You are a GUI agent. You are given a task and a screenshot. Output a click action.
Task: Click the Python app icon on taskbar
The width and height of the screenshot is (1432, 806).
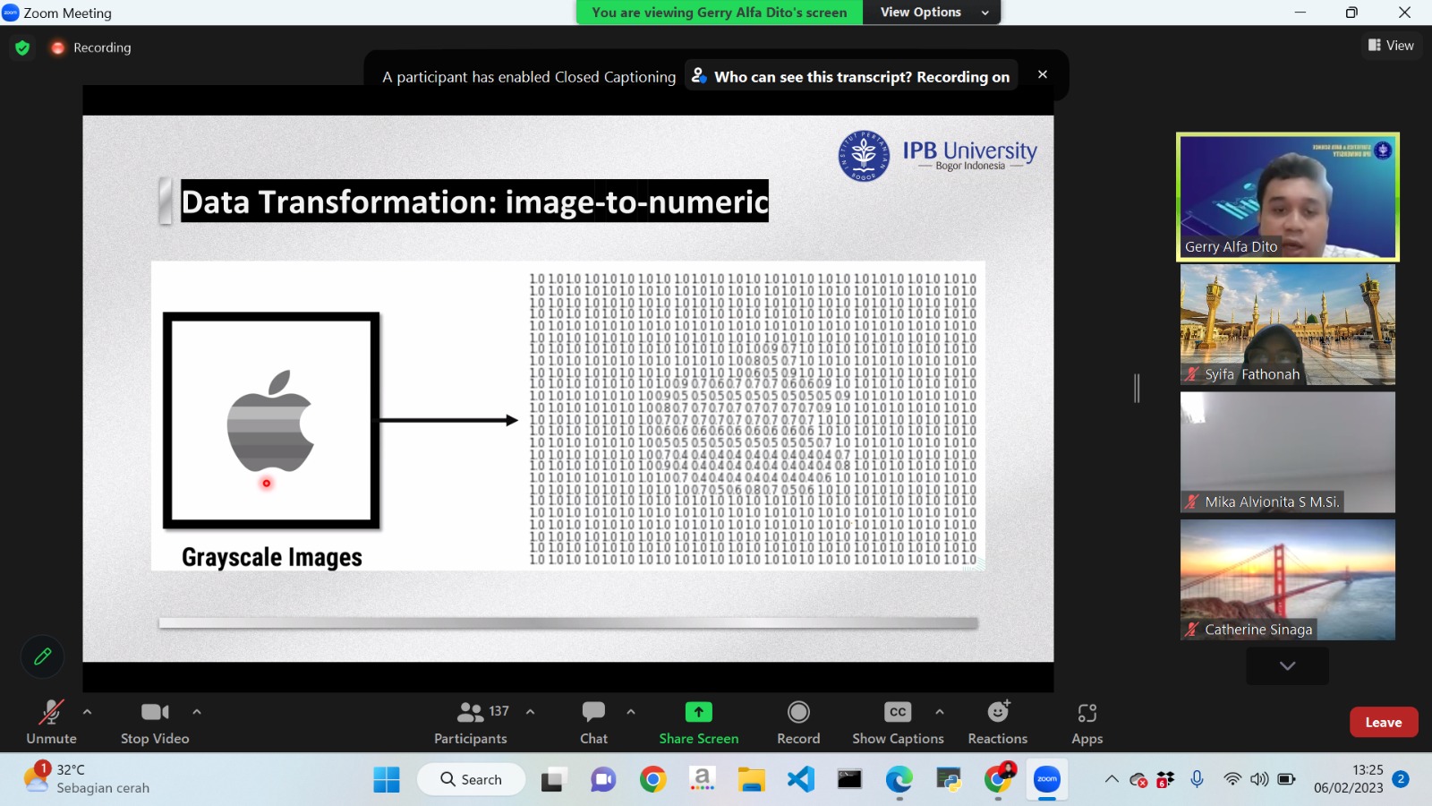(x=949, y=780)
